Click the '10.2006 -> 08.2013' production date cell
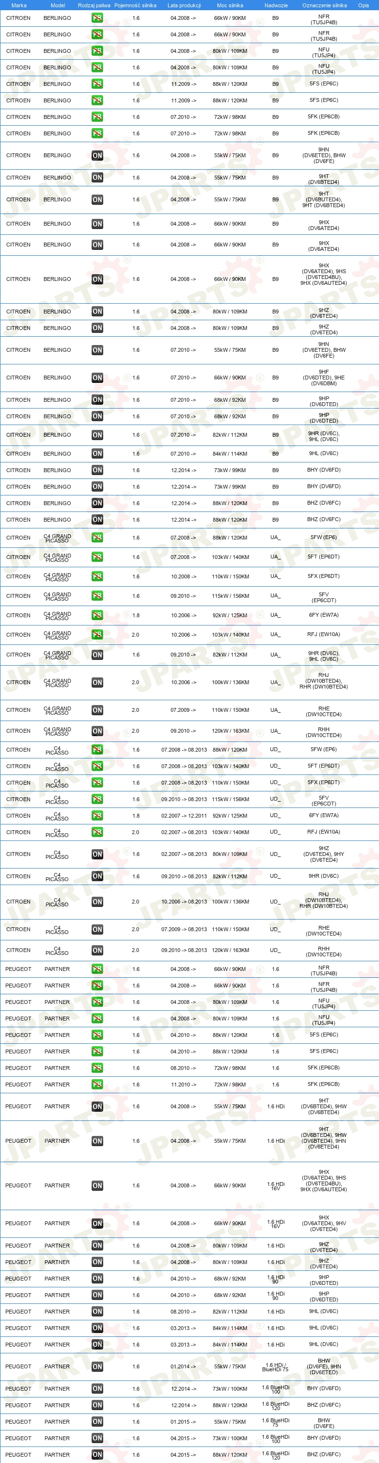379x1463 pixels. point(184,901)
